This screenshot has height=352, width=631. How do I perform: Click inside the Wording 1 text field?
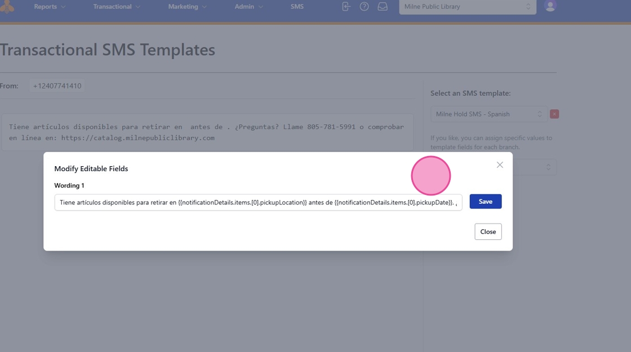tap(258, 202)
